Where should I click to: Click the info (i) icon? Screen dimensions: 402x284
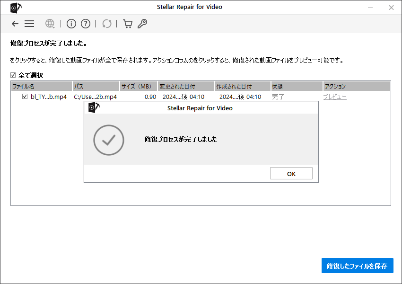pyautogui.click(x=71, y=24)
